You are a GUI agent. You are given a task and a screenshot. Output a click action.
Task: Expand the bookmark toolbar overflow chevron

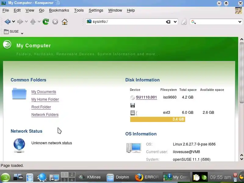(x=22, y=33)
